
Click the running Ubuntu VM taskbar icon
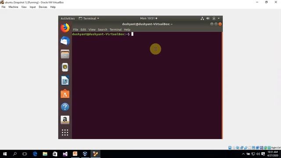(x=95, y=154)
